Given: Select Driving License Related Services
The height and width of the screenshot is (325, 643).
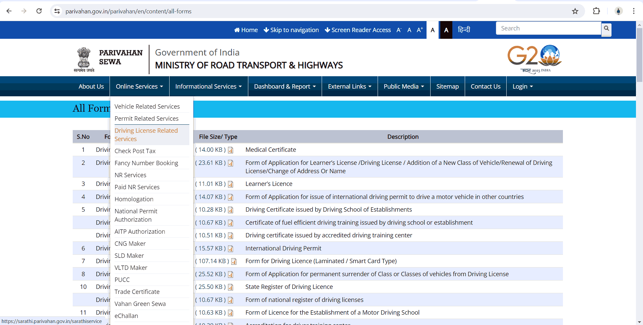Looking at the screenshot, I should pyautogui.click(x=152, y=135).
